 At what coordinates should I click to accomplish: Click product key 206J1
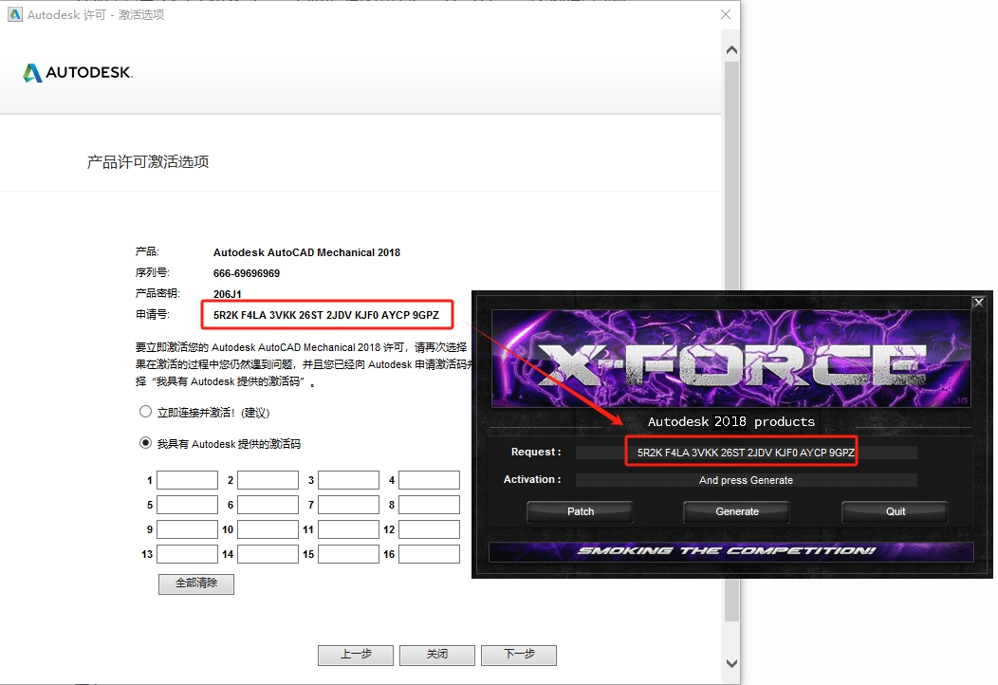point(228,294)
